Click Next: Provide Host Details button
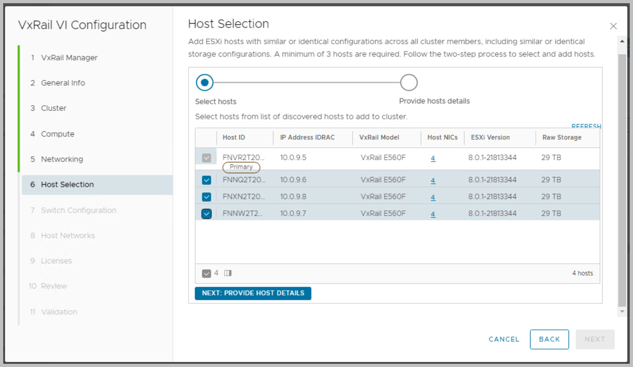 point(253,293)
